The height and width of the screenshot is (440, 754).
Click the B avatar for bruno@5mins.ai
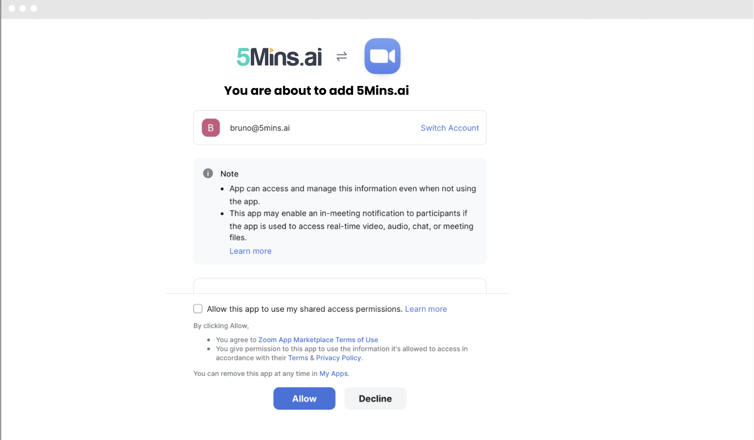[211, 128]
